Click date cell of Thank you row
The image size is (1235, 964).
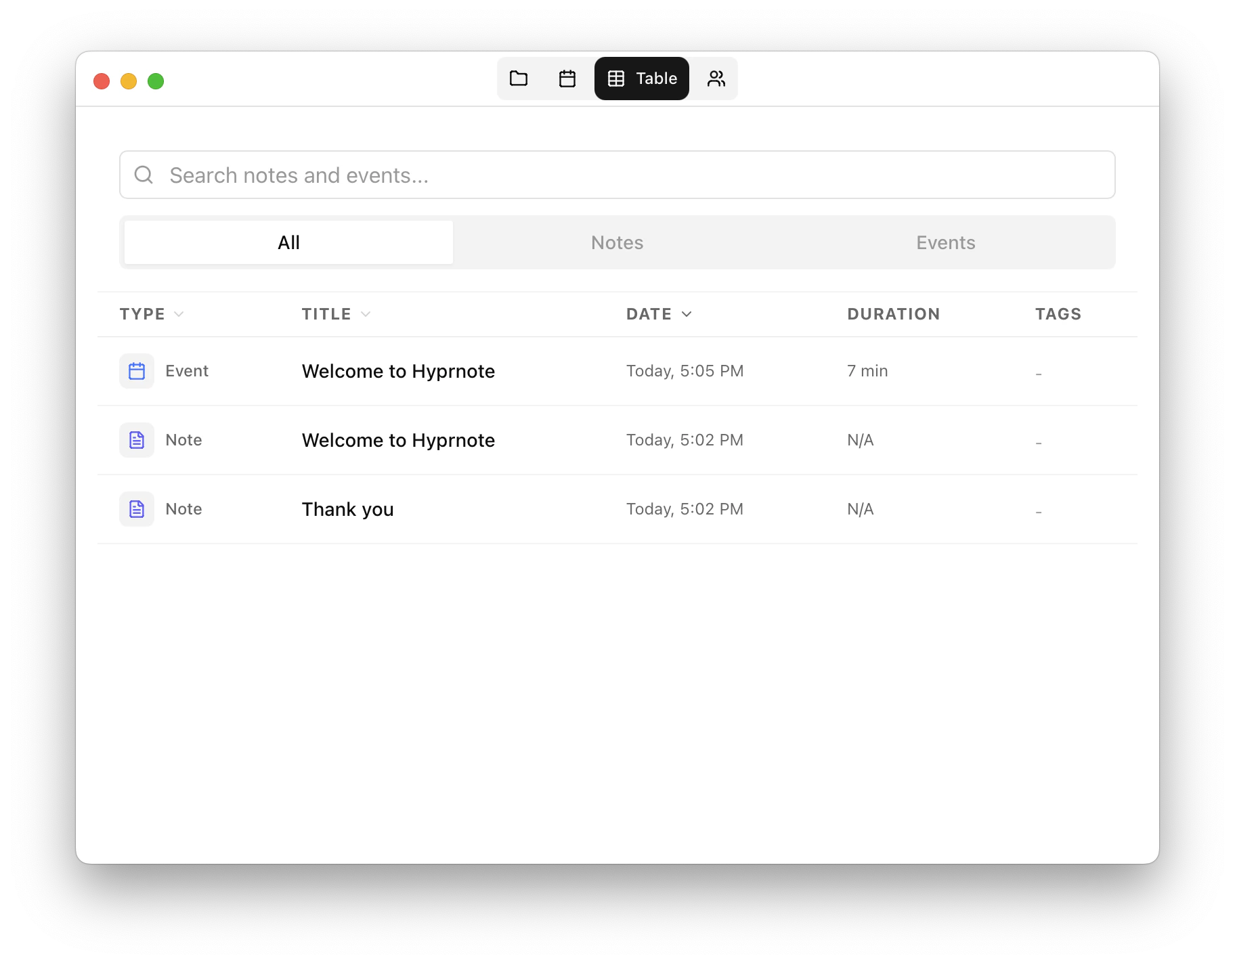685,509
